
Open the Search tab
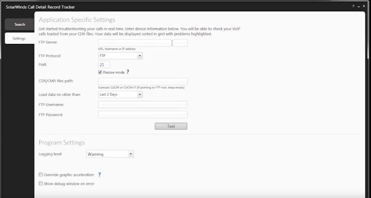tap(20, 24)
